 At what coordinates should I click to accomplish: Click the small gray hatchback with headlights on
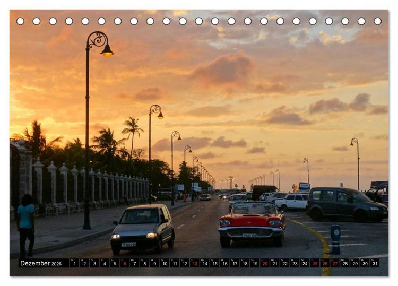pyautogui.click(x=143, y=229)
